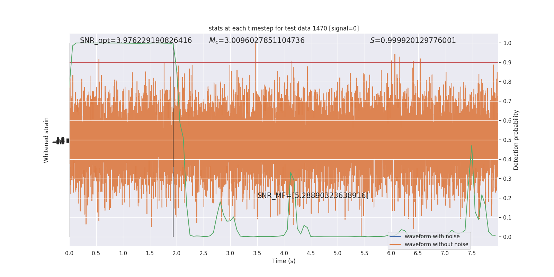Click time axis tick label 0.5

point(96,253)
